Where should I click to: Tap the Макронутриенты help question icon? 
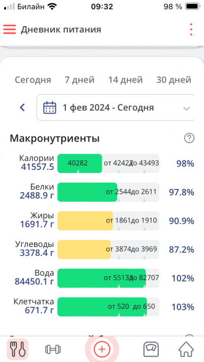pos(189,138)
